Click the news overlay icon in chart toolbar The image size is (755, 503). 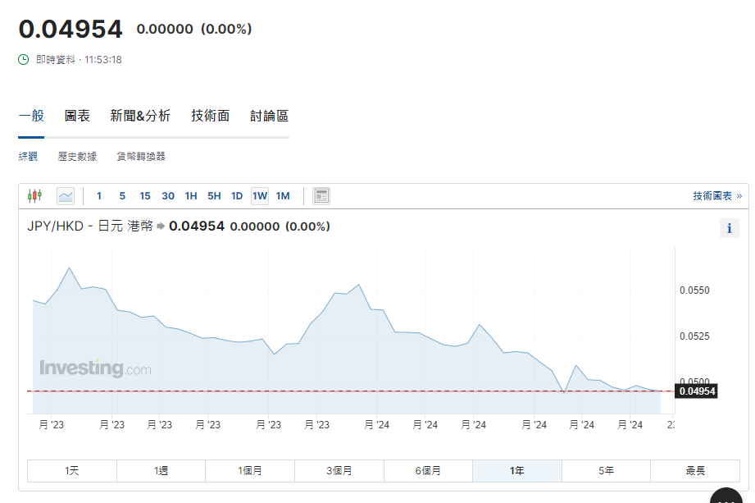tap(321, 195)
